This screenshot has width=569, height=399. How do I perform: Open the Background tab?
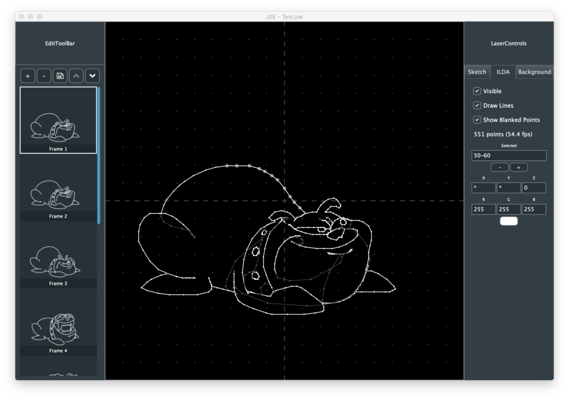point(535,72)
